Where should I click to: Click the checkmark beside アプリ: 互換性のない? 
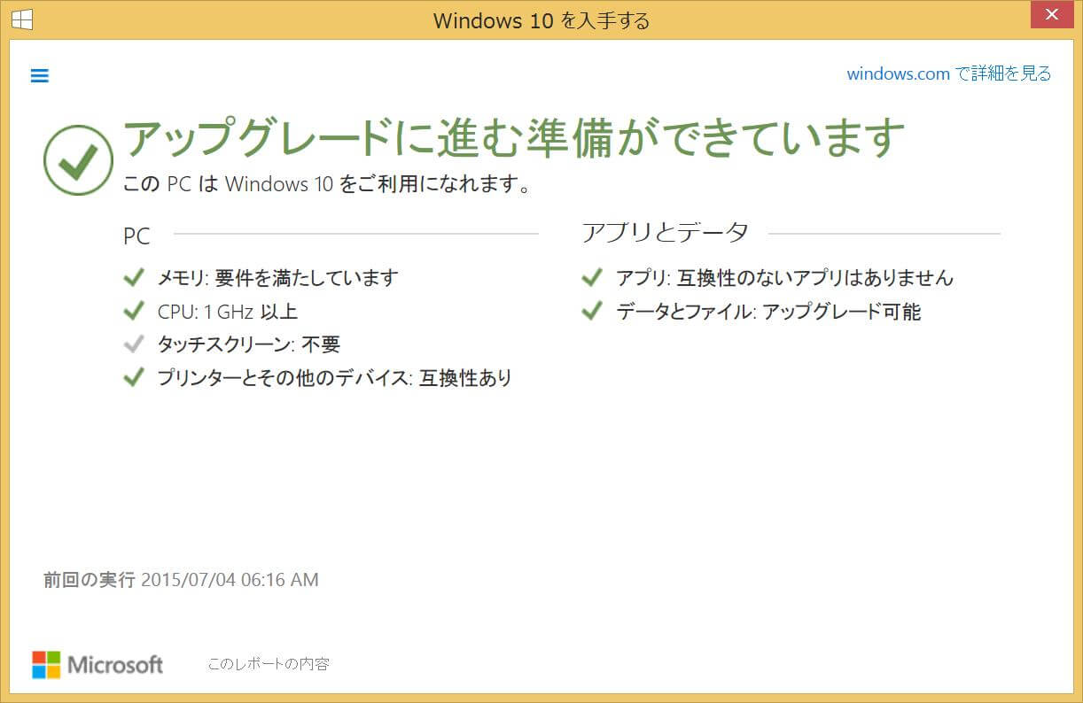[592, 278]
